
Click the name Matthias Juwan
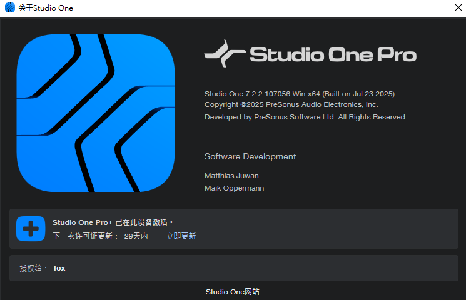pyautogui.click(x=231, y=176)
